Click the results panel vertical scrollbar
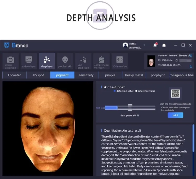The height and width of the screenshot is (179, 196). (193, 138)
